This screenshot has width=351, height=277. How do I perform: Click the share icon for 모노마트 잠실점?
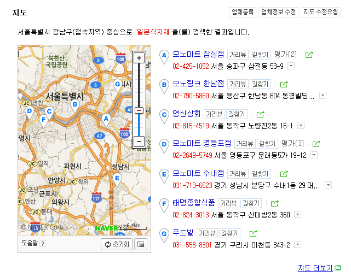[309, 55]
